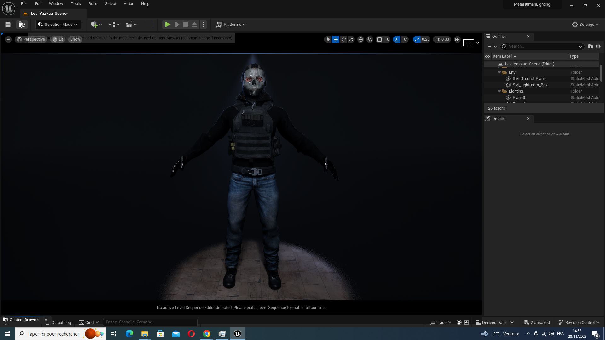Change grid snap value 10
The image size is (605, 340).
387,39
